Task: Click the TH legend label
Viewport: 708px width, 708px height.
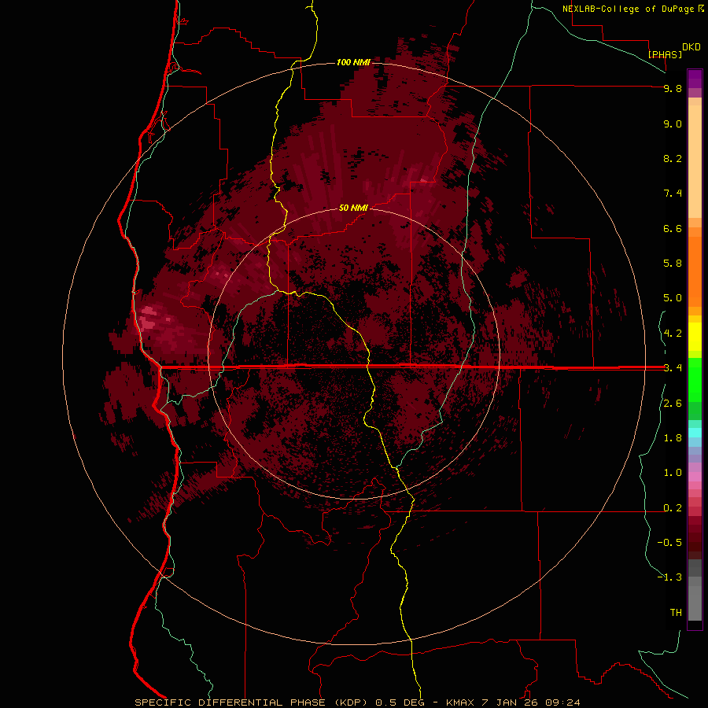Action: (x=676, y=613)
